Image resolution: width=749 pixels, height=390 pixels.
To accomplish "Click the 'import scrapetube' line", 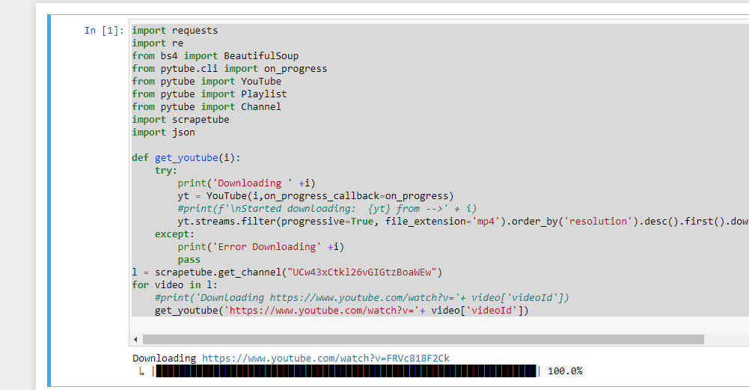I will (180, 120).
